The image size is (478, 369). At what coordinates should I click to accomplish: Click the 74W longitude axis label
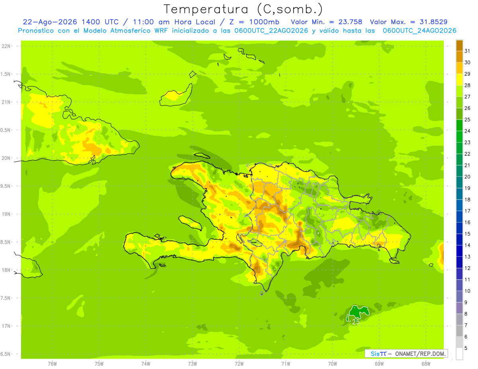pos(146,364)
